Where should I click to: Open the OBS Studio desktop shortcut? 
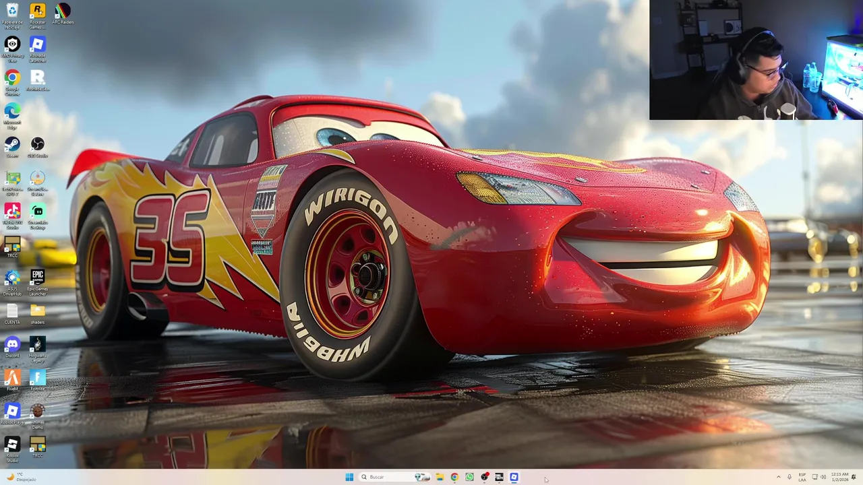coord(38,148)
